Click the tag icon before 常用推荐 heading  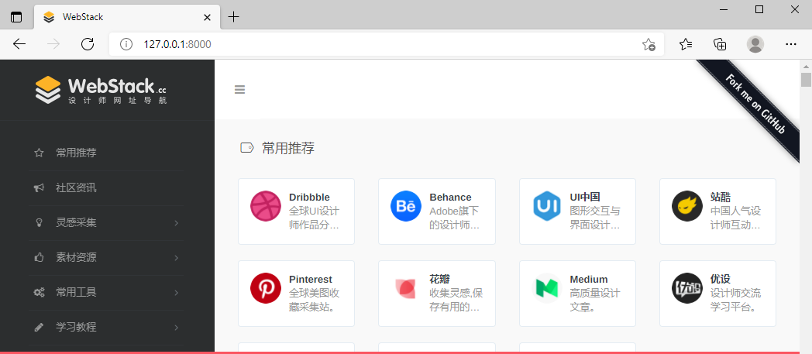coord(247,148)
